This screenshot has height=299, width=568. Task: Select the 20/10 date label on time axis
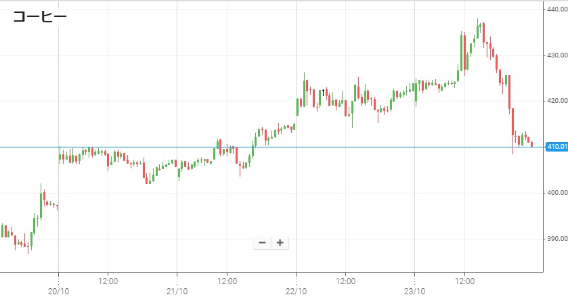(58, 292)
